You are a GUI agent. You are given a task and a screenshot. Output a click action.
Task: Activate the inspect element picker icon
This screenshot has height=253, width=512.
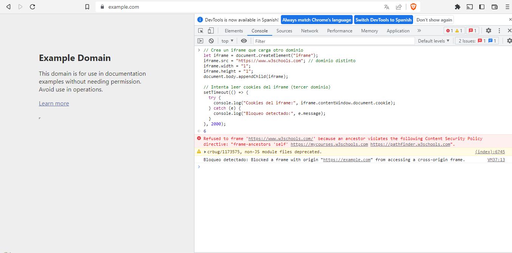pyautogui.click(x=201, y=31)
